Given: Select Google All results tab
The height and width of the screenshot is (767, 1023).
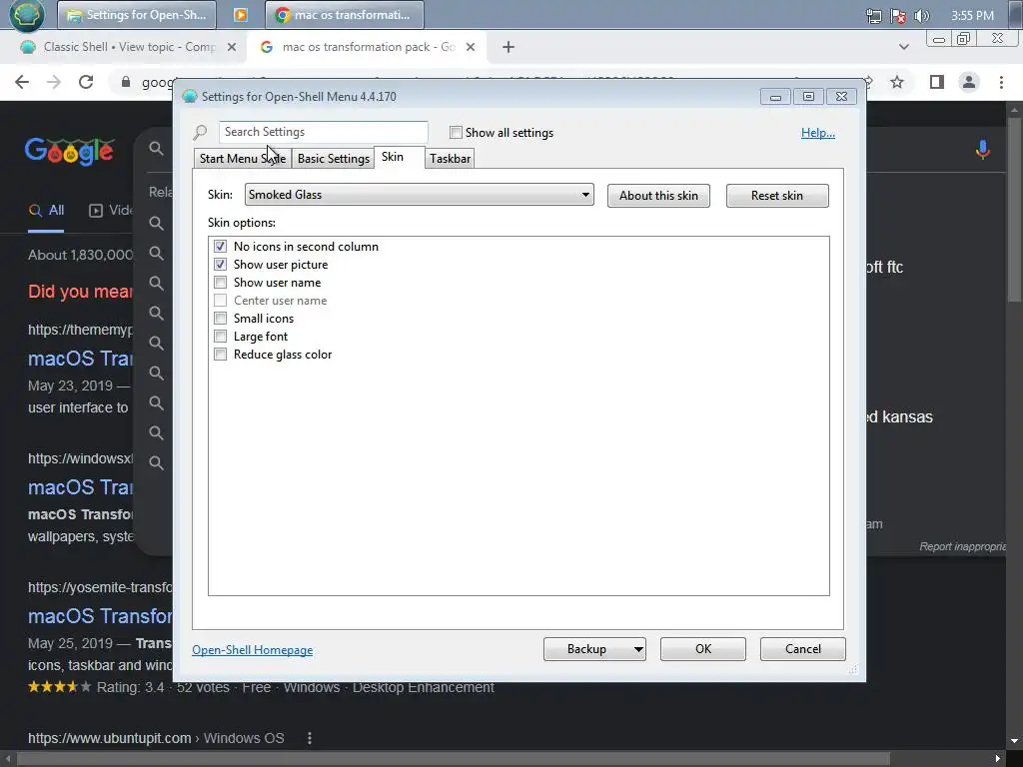Looking at the screenshot, I should [46, 210].
